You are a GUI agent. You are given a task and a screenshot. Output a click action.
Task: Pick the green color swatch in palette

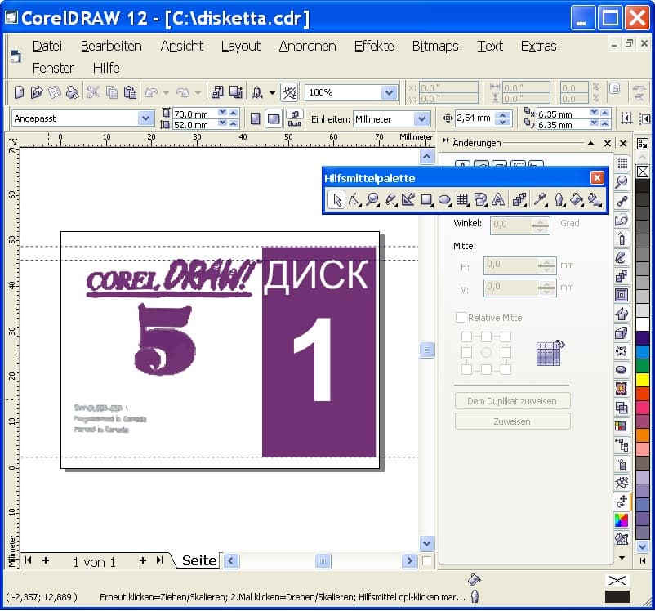[643, 366]
